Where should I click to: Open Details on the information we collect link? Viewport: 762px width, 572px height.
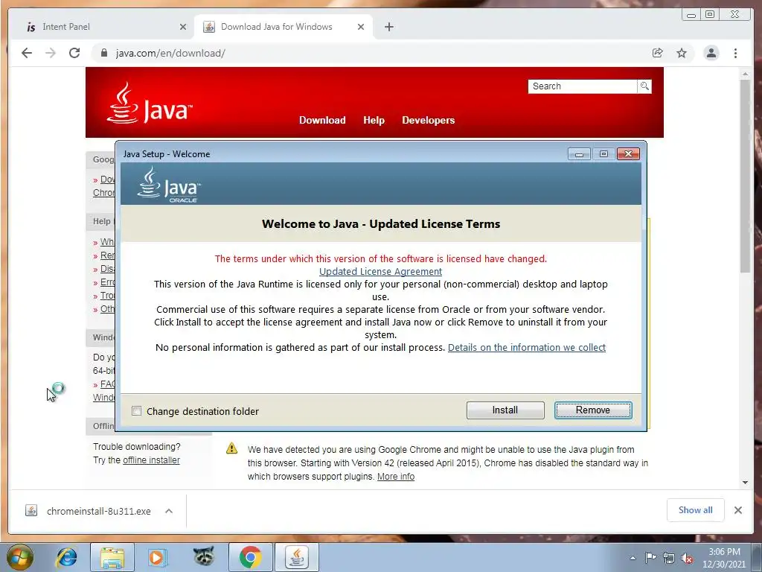pos(527,347)
